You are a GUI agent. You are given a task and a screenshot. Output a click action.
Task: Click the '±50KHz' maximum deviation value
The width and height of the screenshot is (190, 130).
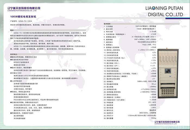pos(153,87)
